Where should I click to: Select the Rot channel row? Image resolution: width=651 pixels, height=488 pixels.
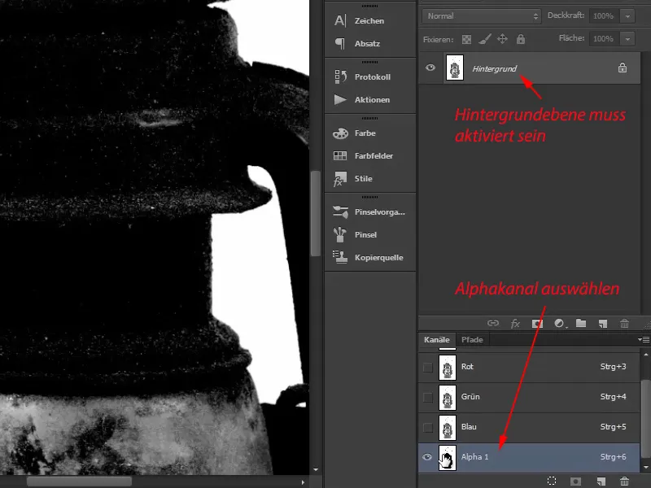529,368
